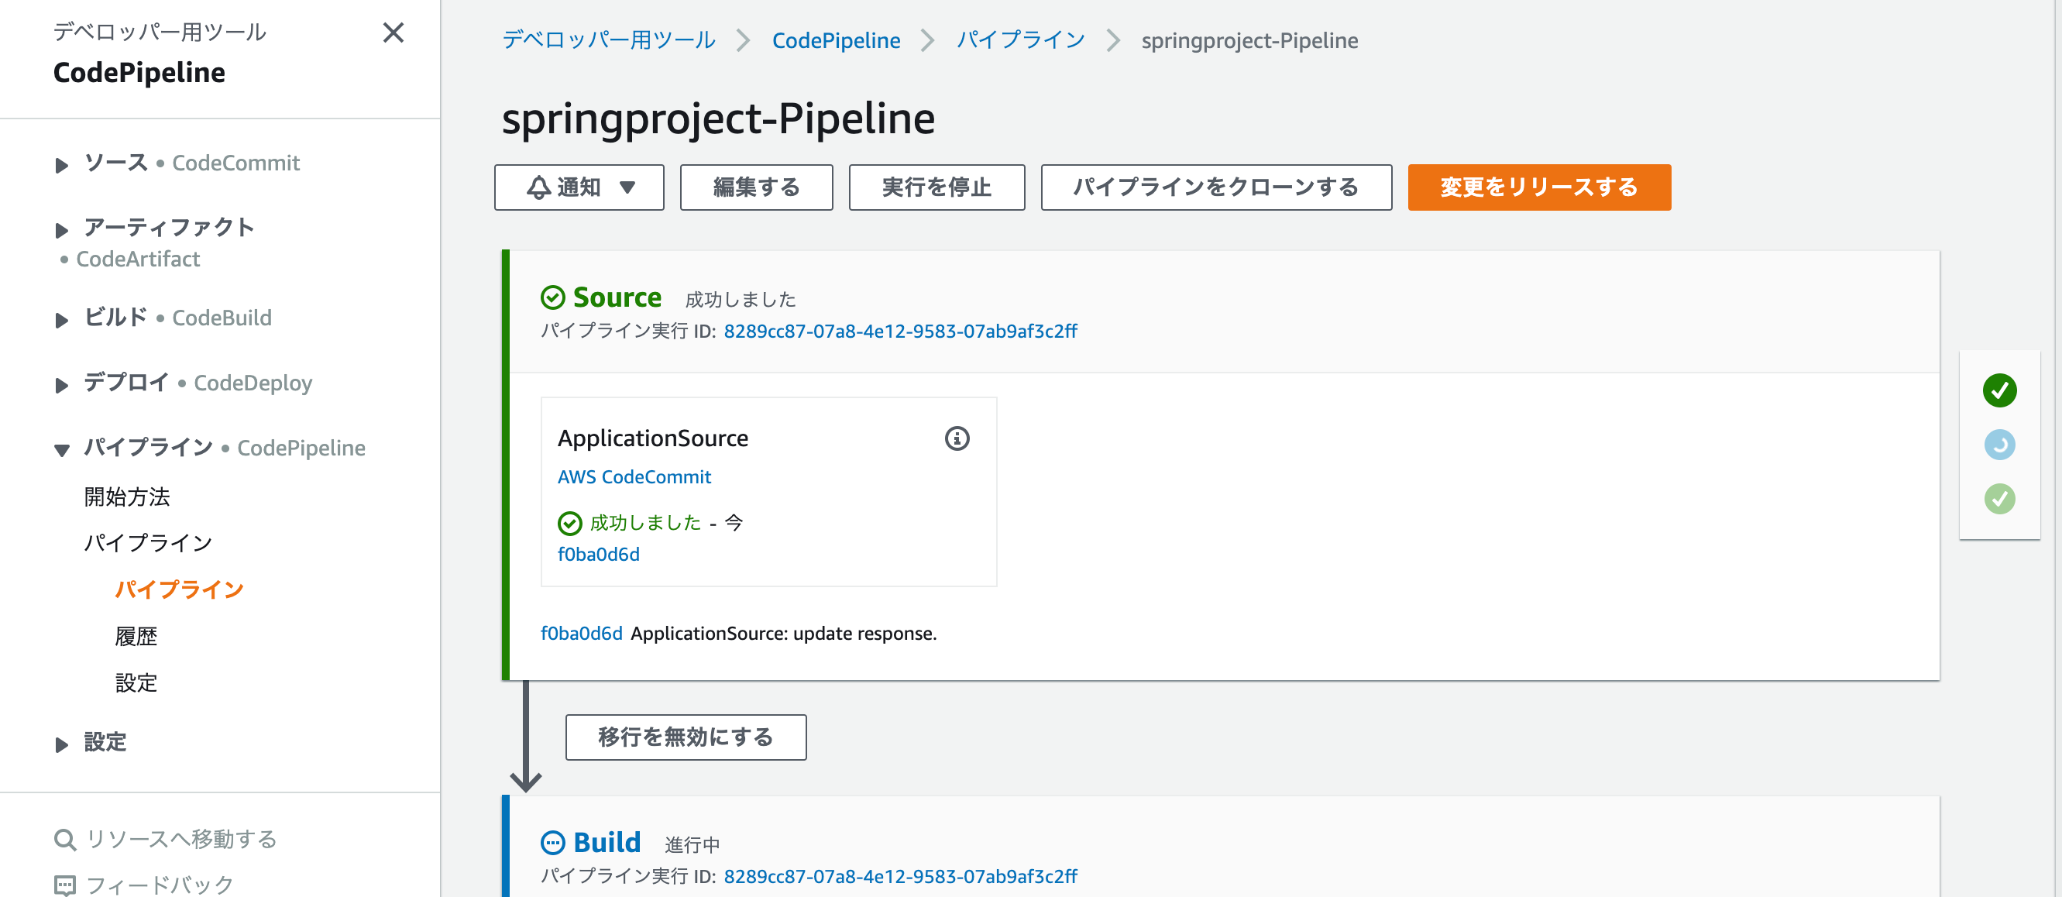Click リソースへ移動する search field
The width and height of the screenshot is (2062, 897).
[x=182, y=840]
